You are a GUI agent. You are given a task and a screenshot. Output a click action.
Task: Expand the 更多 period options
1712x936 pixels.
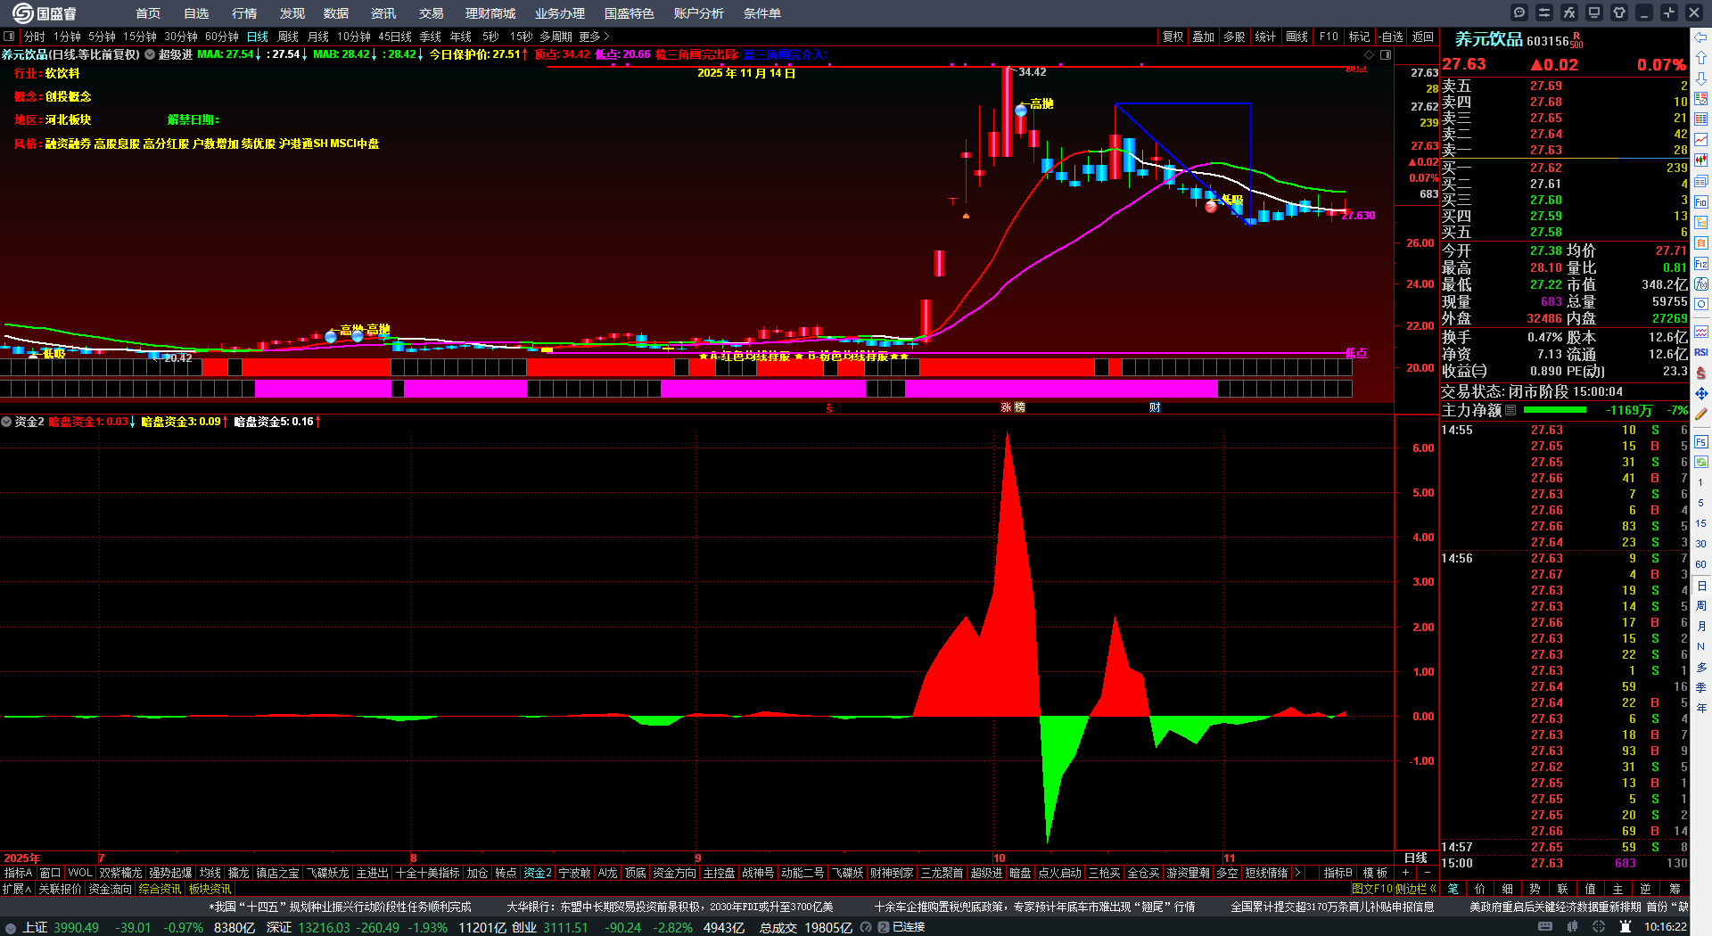tap(594, 37)
